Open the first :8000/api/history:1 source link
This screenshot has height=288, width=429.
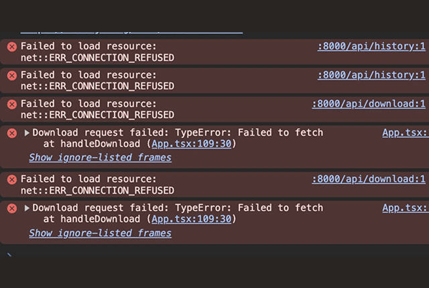[x=371, y=46]
